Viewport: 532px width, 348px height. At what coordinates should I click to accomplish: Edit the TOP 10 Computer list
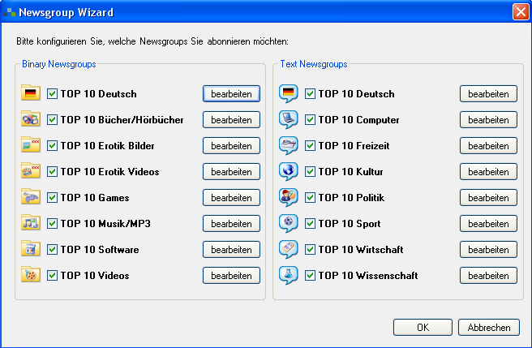pyautogui.click(x=488, y=119)
